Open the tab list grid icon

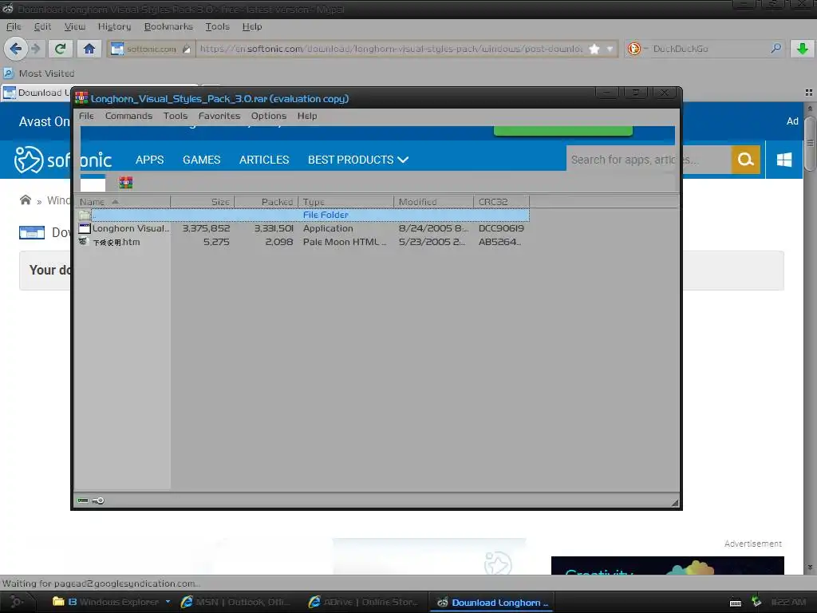click(x=809, y=93)
